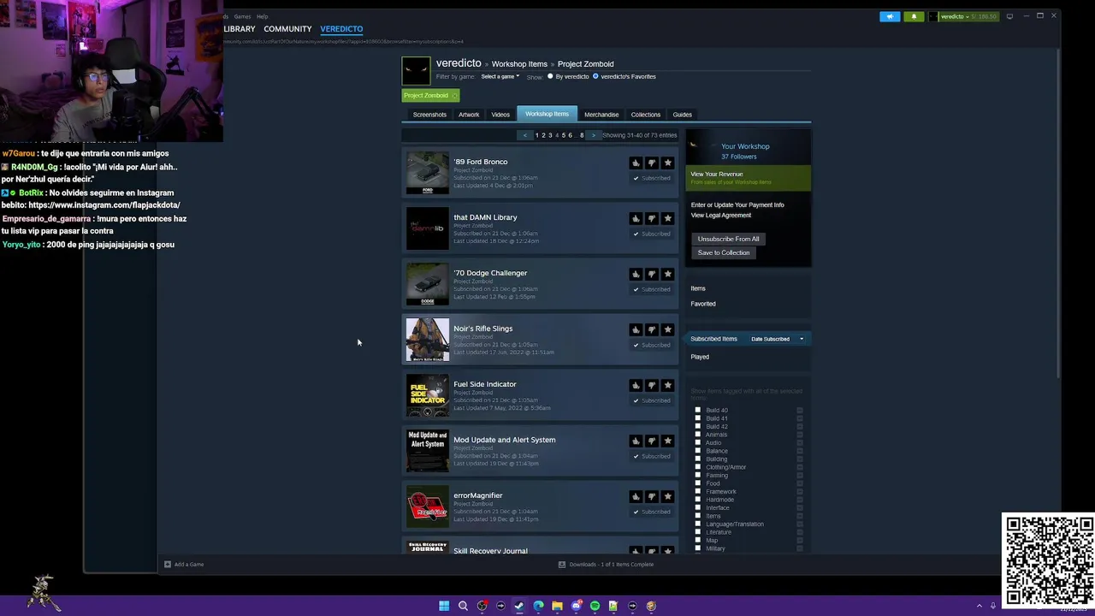The image size is (1095, 616).
Task: Go to previous results page arrow
Action: pyautogui.click(x=525, y=135)
